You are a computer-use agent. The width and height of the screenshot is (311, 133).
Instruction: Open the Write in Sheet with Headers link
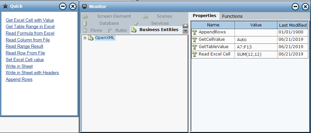32,73
